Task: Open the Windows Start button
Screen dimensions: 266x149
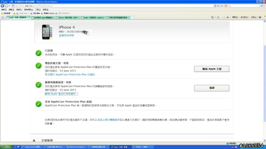Action: (6, 147)
